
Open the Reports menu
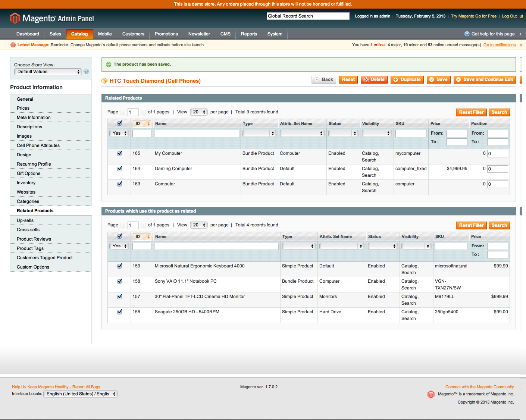[249, 34]
